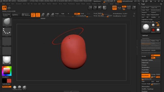Open the Quick Sketch tool
Image resolution: width=164 pixels, height=92 pixels.
[26, 15]
